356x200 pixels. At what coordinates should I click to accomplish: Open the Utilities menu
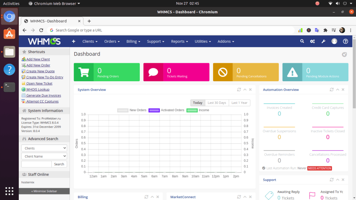[203, 41]
